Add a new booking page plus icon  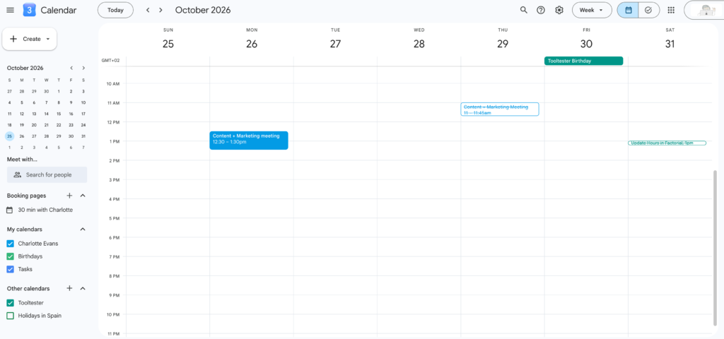pyautogui.click(x=70, y=196)
